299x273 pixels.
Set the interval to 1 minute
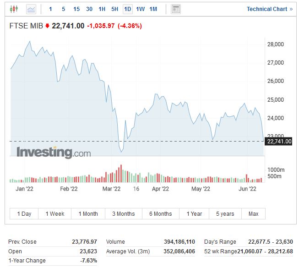tap(51, 9)
